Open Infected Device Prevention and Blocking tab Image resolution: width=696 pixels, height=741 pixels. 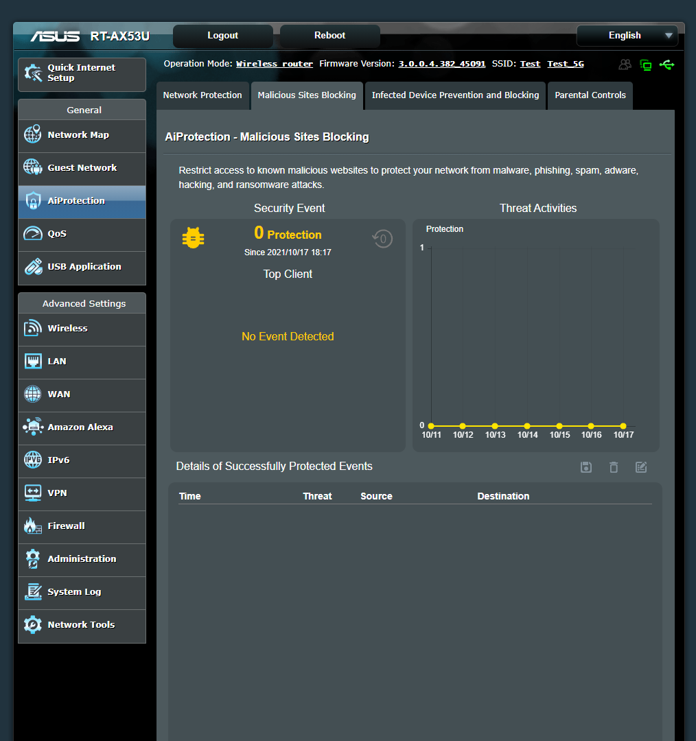coord(455,95)
